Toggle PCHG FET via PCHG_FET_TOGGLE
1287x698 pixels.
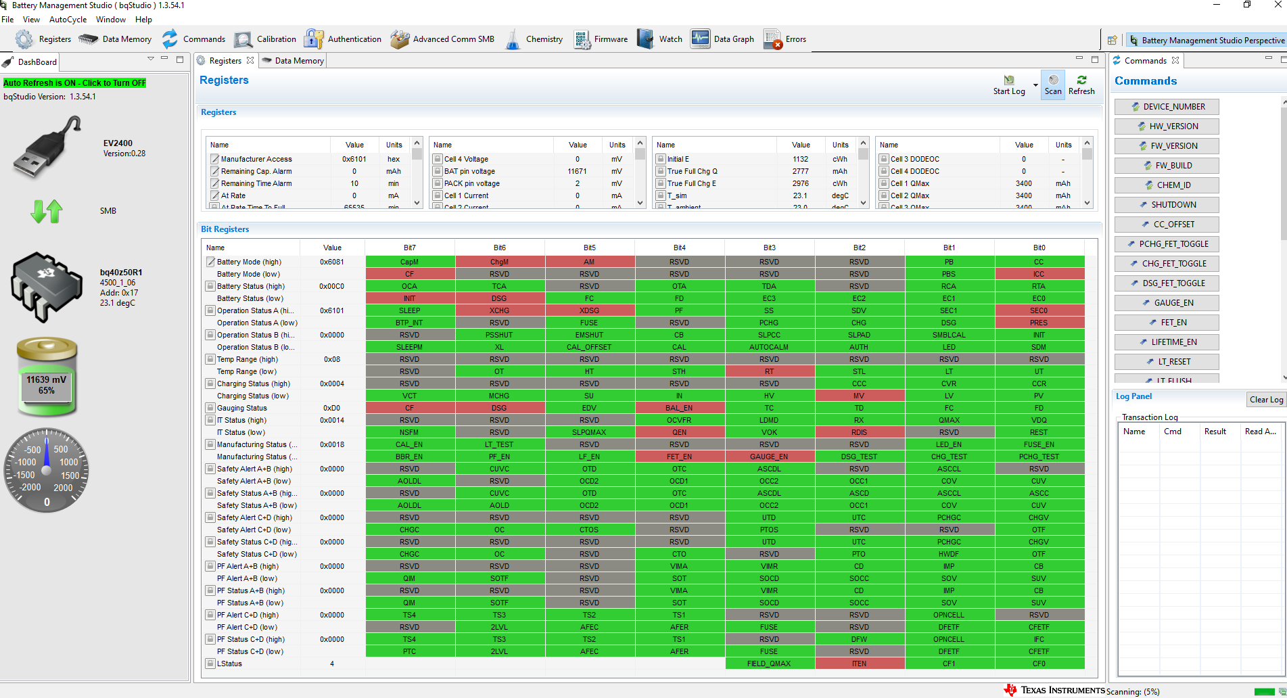coord(1167,244)
